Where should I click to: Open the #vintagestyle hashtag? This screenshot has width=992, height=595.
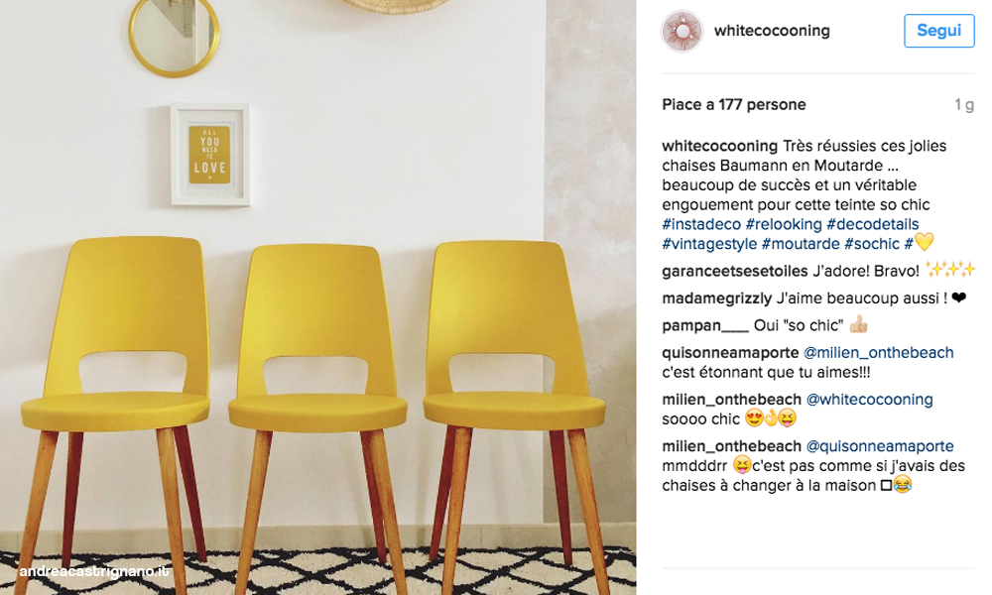point(709,243)
